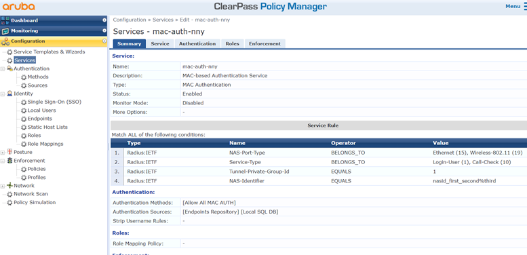Expand the Monitoring section arrow
This screenshot has width=527, height=255.
pos(104,31)
